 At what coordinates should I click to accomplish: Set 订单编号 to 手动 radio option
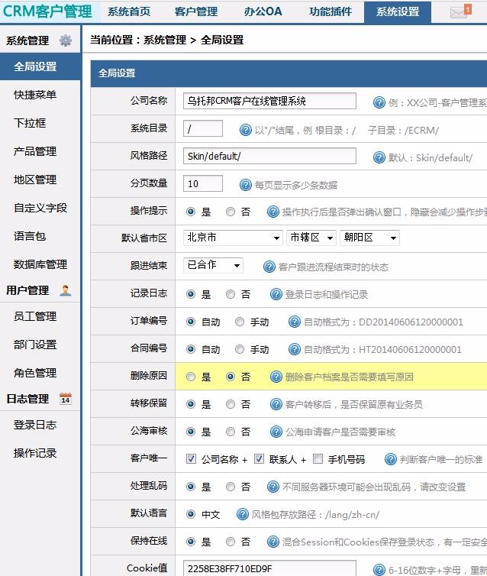point(240,322)
